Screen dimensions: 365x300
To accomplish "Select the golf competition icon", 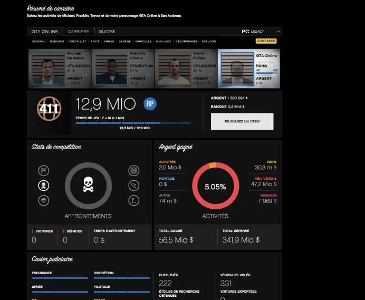I will click(134, 200).
